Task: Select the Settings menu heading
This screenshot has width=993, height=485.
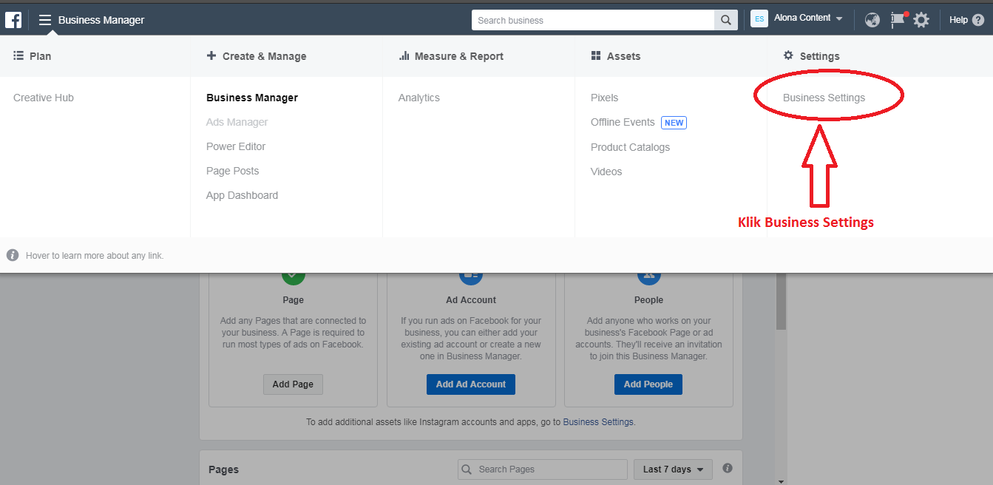Action: point(811,56)
